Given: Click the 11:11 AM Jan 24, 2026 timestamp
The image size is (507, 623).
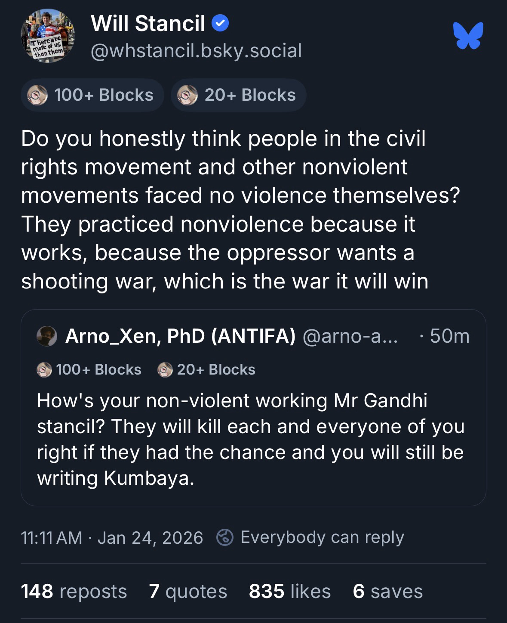Looking at the screenshot, I should click(x=112, y=538).
